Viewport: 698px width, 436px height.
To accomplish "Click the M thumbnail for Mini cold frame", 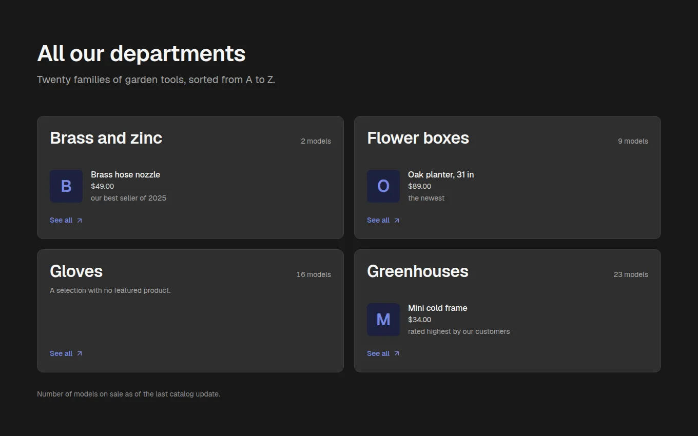I will 383,320.
